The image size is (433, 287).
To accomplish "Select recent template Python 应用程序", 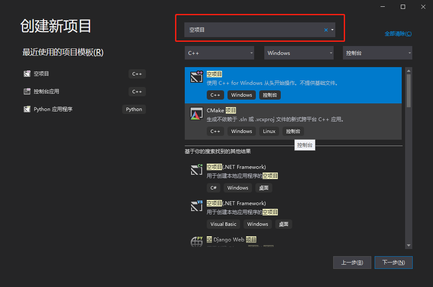I will click(x=85, y=109).
